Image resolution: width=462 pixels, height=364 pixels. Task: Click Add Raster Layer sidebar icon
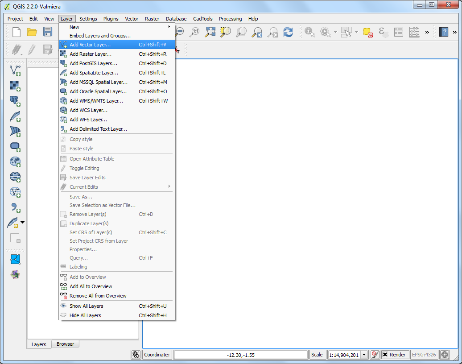coord(15,86)
